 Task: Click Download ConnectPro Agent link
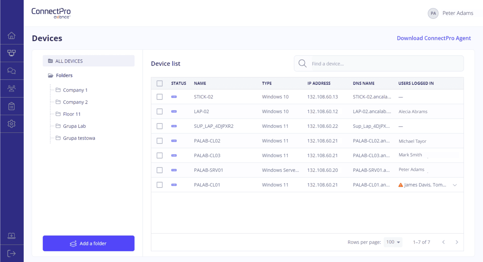tap(434, 38)
